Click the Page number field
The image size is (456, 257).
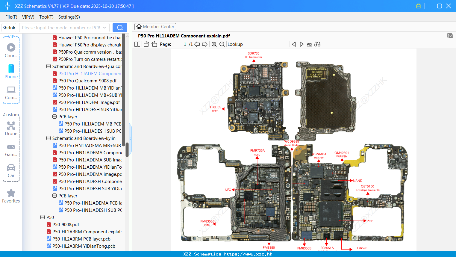coord(180,44)
